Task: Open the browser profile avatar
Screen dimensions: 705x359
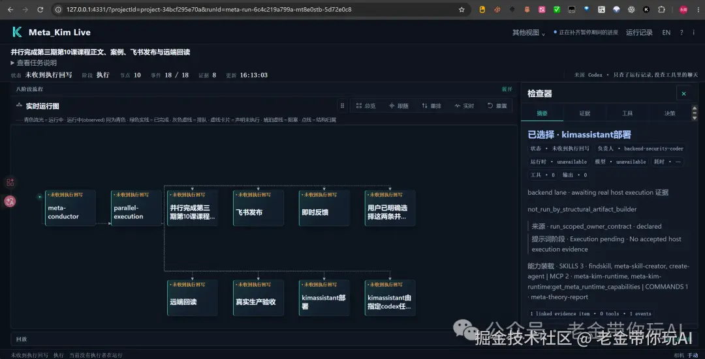Action: click(683, 9)
